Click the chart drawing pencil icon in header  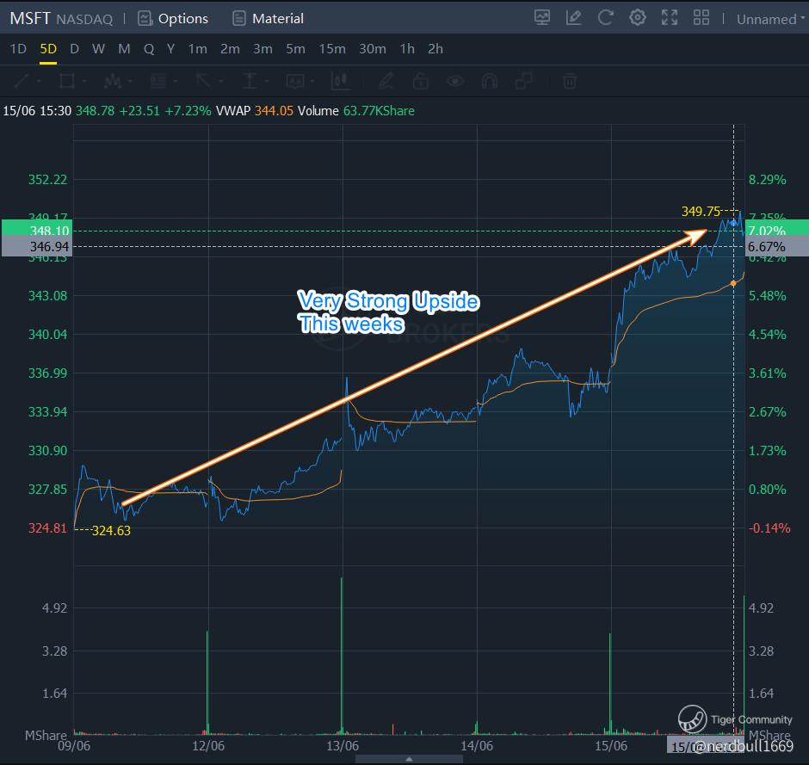574,18
